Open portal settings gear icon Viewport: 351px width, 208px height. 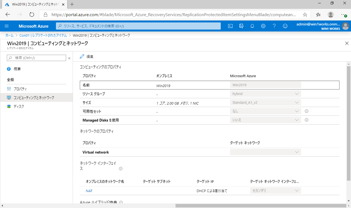[x=263, y=26]
